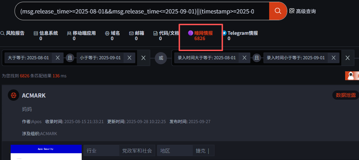Screen dimensions: 359x160
Task: Remove 录入时间小于等于 filter chip
Action: click(333, 58)
